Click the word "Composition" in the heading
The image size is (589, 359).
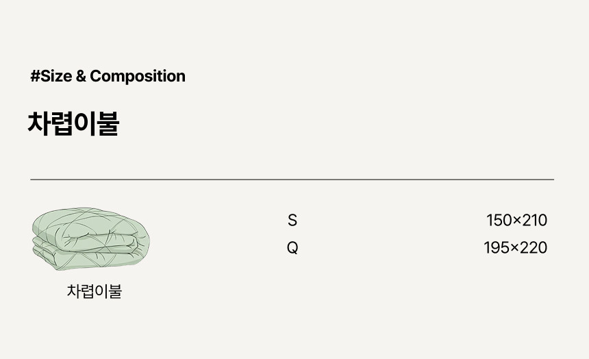[138, 76]
